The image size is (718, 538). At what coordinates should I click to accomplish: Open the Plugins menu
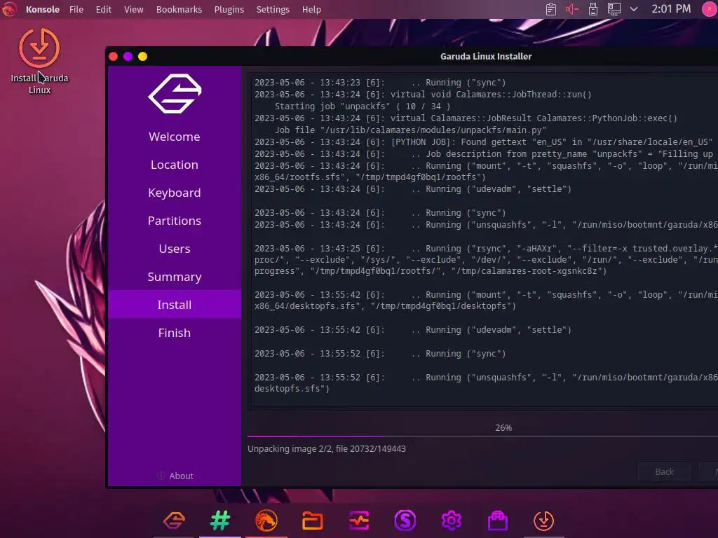pos(229,9)
